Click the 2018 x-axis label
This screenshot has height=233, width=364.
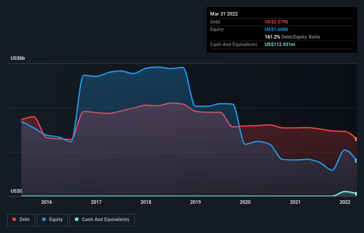[146, 202]
